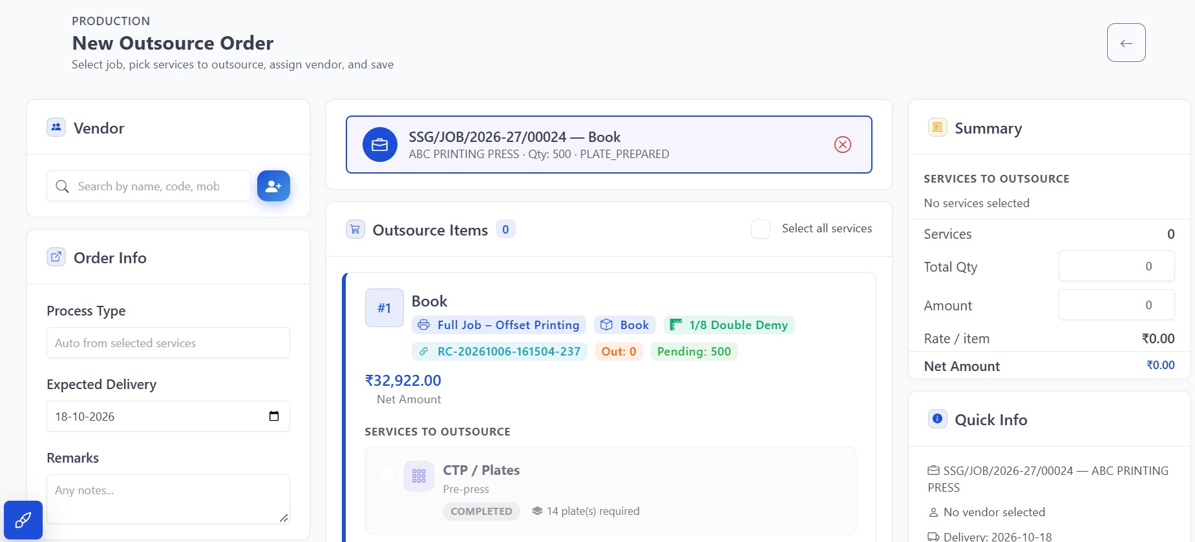The width and height of the screenshot is (1195, 542).
Task: Click the search magnifier icon in vendor field
Action: (62, 186)
